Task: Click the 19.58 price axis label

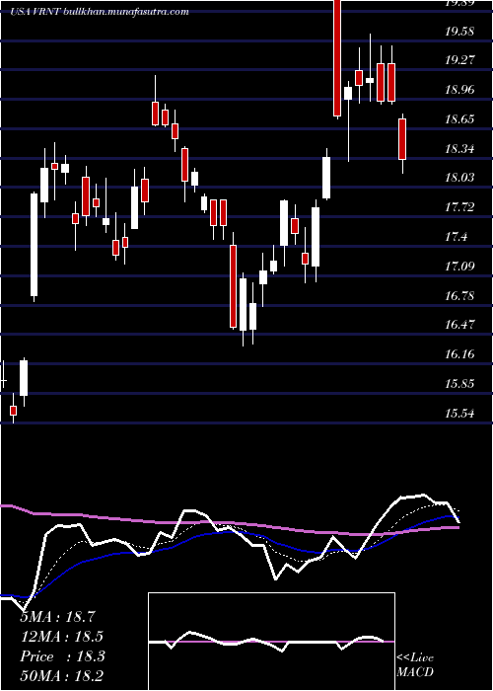Action: 459,32
